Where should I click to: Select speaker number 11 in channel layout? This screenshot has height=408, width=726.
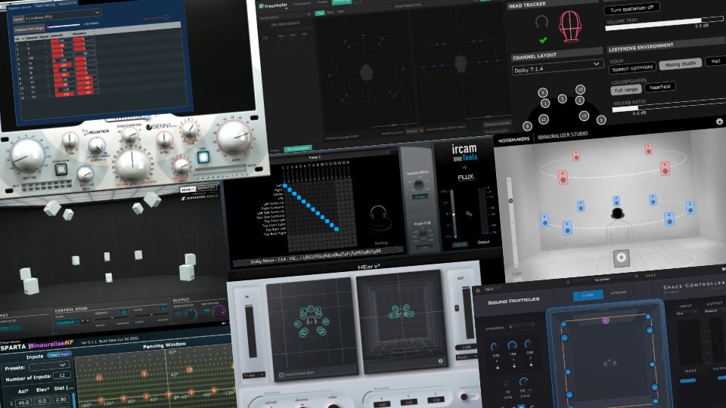[x=544, y=119]
